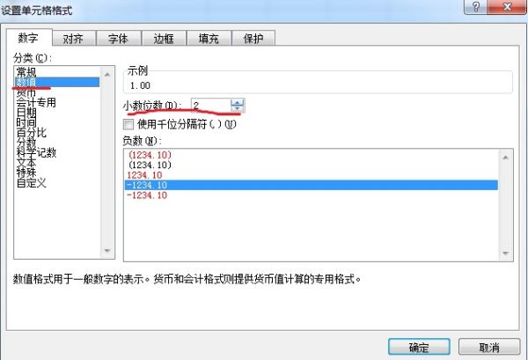Click the 取消 button
Viewport: 528px width, 360px height.
pos(489,347)
